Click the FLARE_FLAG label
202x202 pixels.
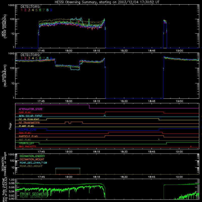coord(26,126)
